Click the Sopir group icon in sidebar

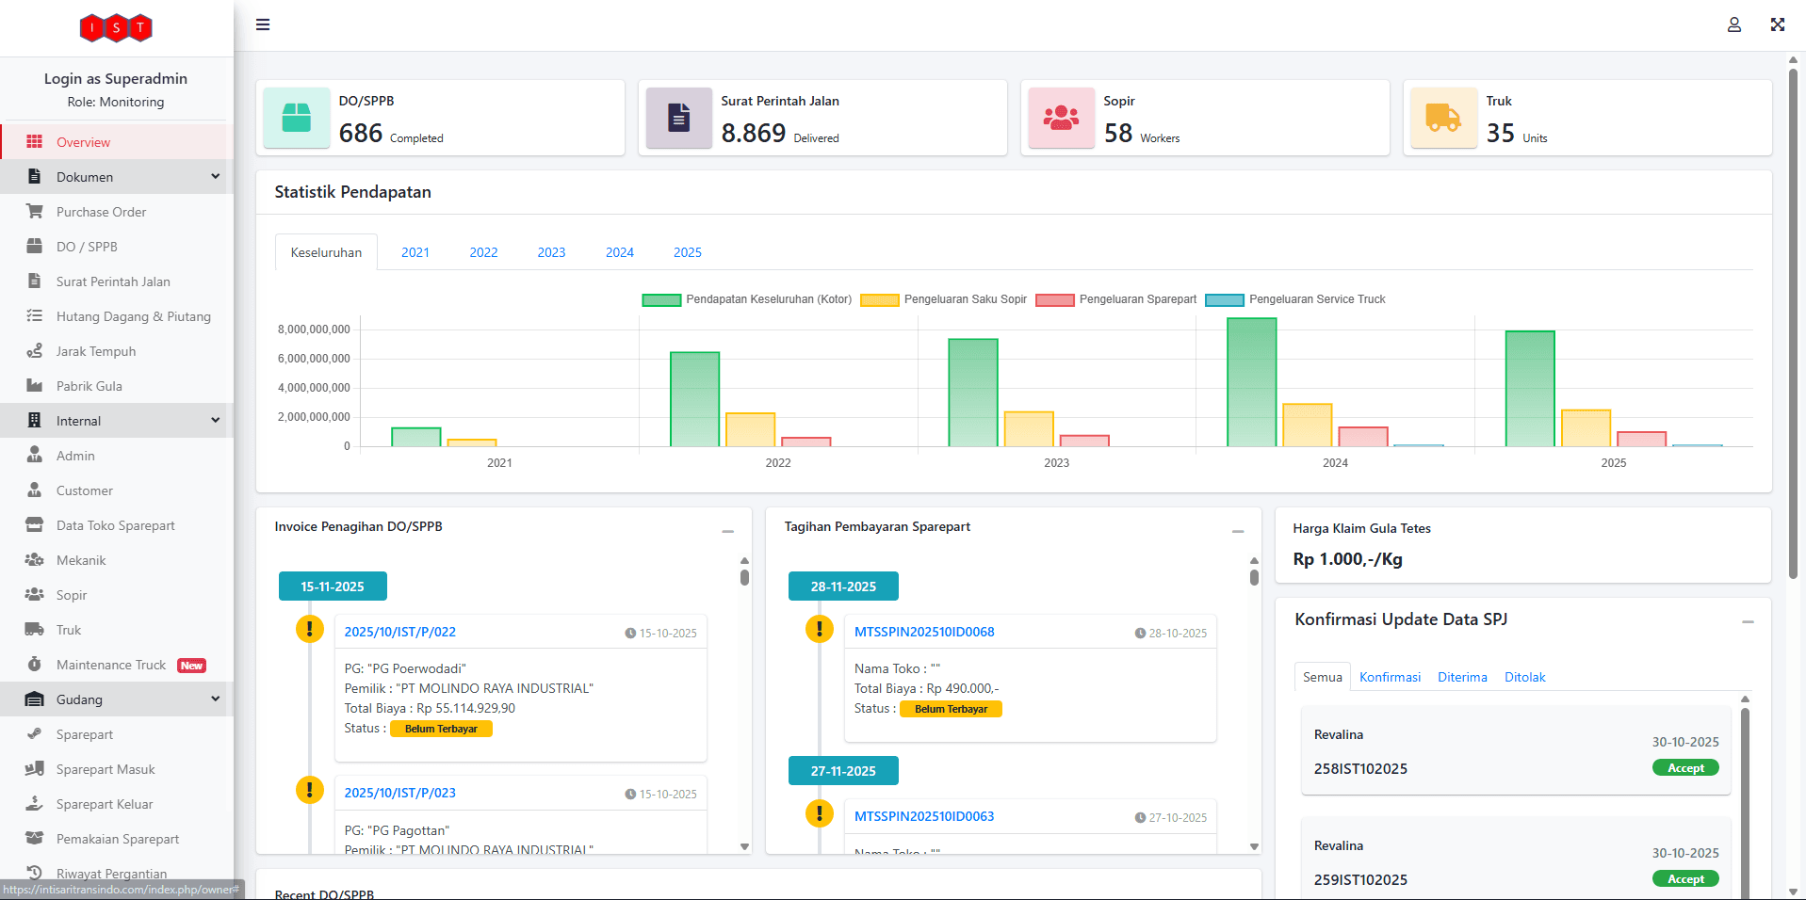pos(35,594)
